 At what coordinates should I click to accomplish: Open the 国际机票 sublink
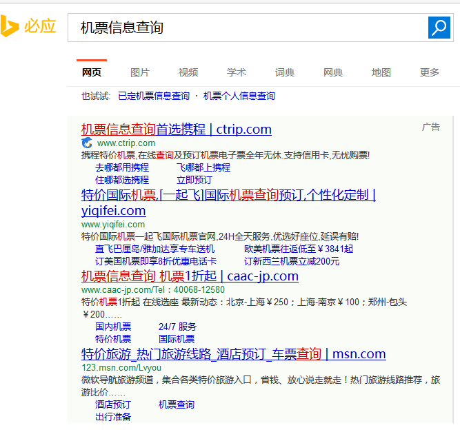pos(177,339)
